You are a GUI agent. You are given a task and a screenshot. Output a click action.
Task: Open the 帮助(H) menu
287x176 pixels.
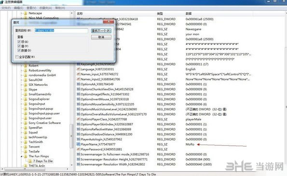click(60, 8)
